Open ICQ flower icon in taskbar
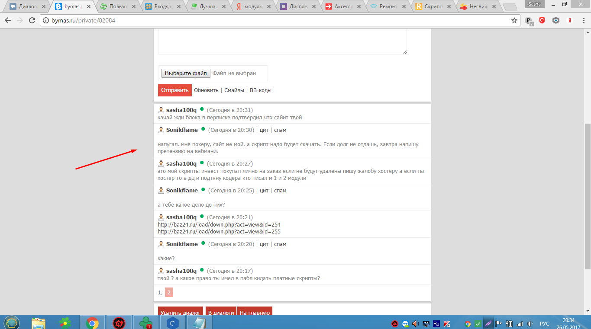The width and height of the screenshot is (591, 329). (65, 323)
